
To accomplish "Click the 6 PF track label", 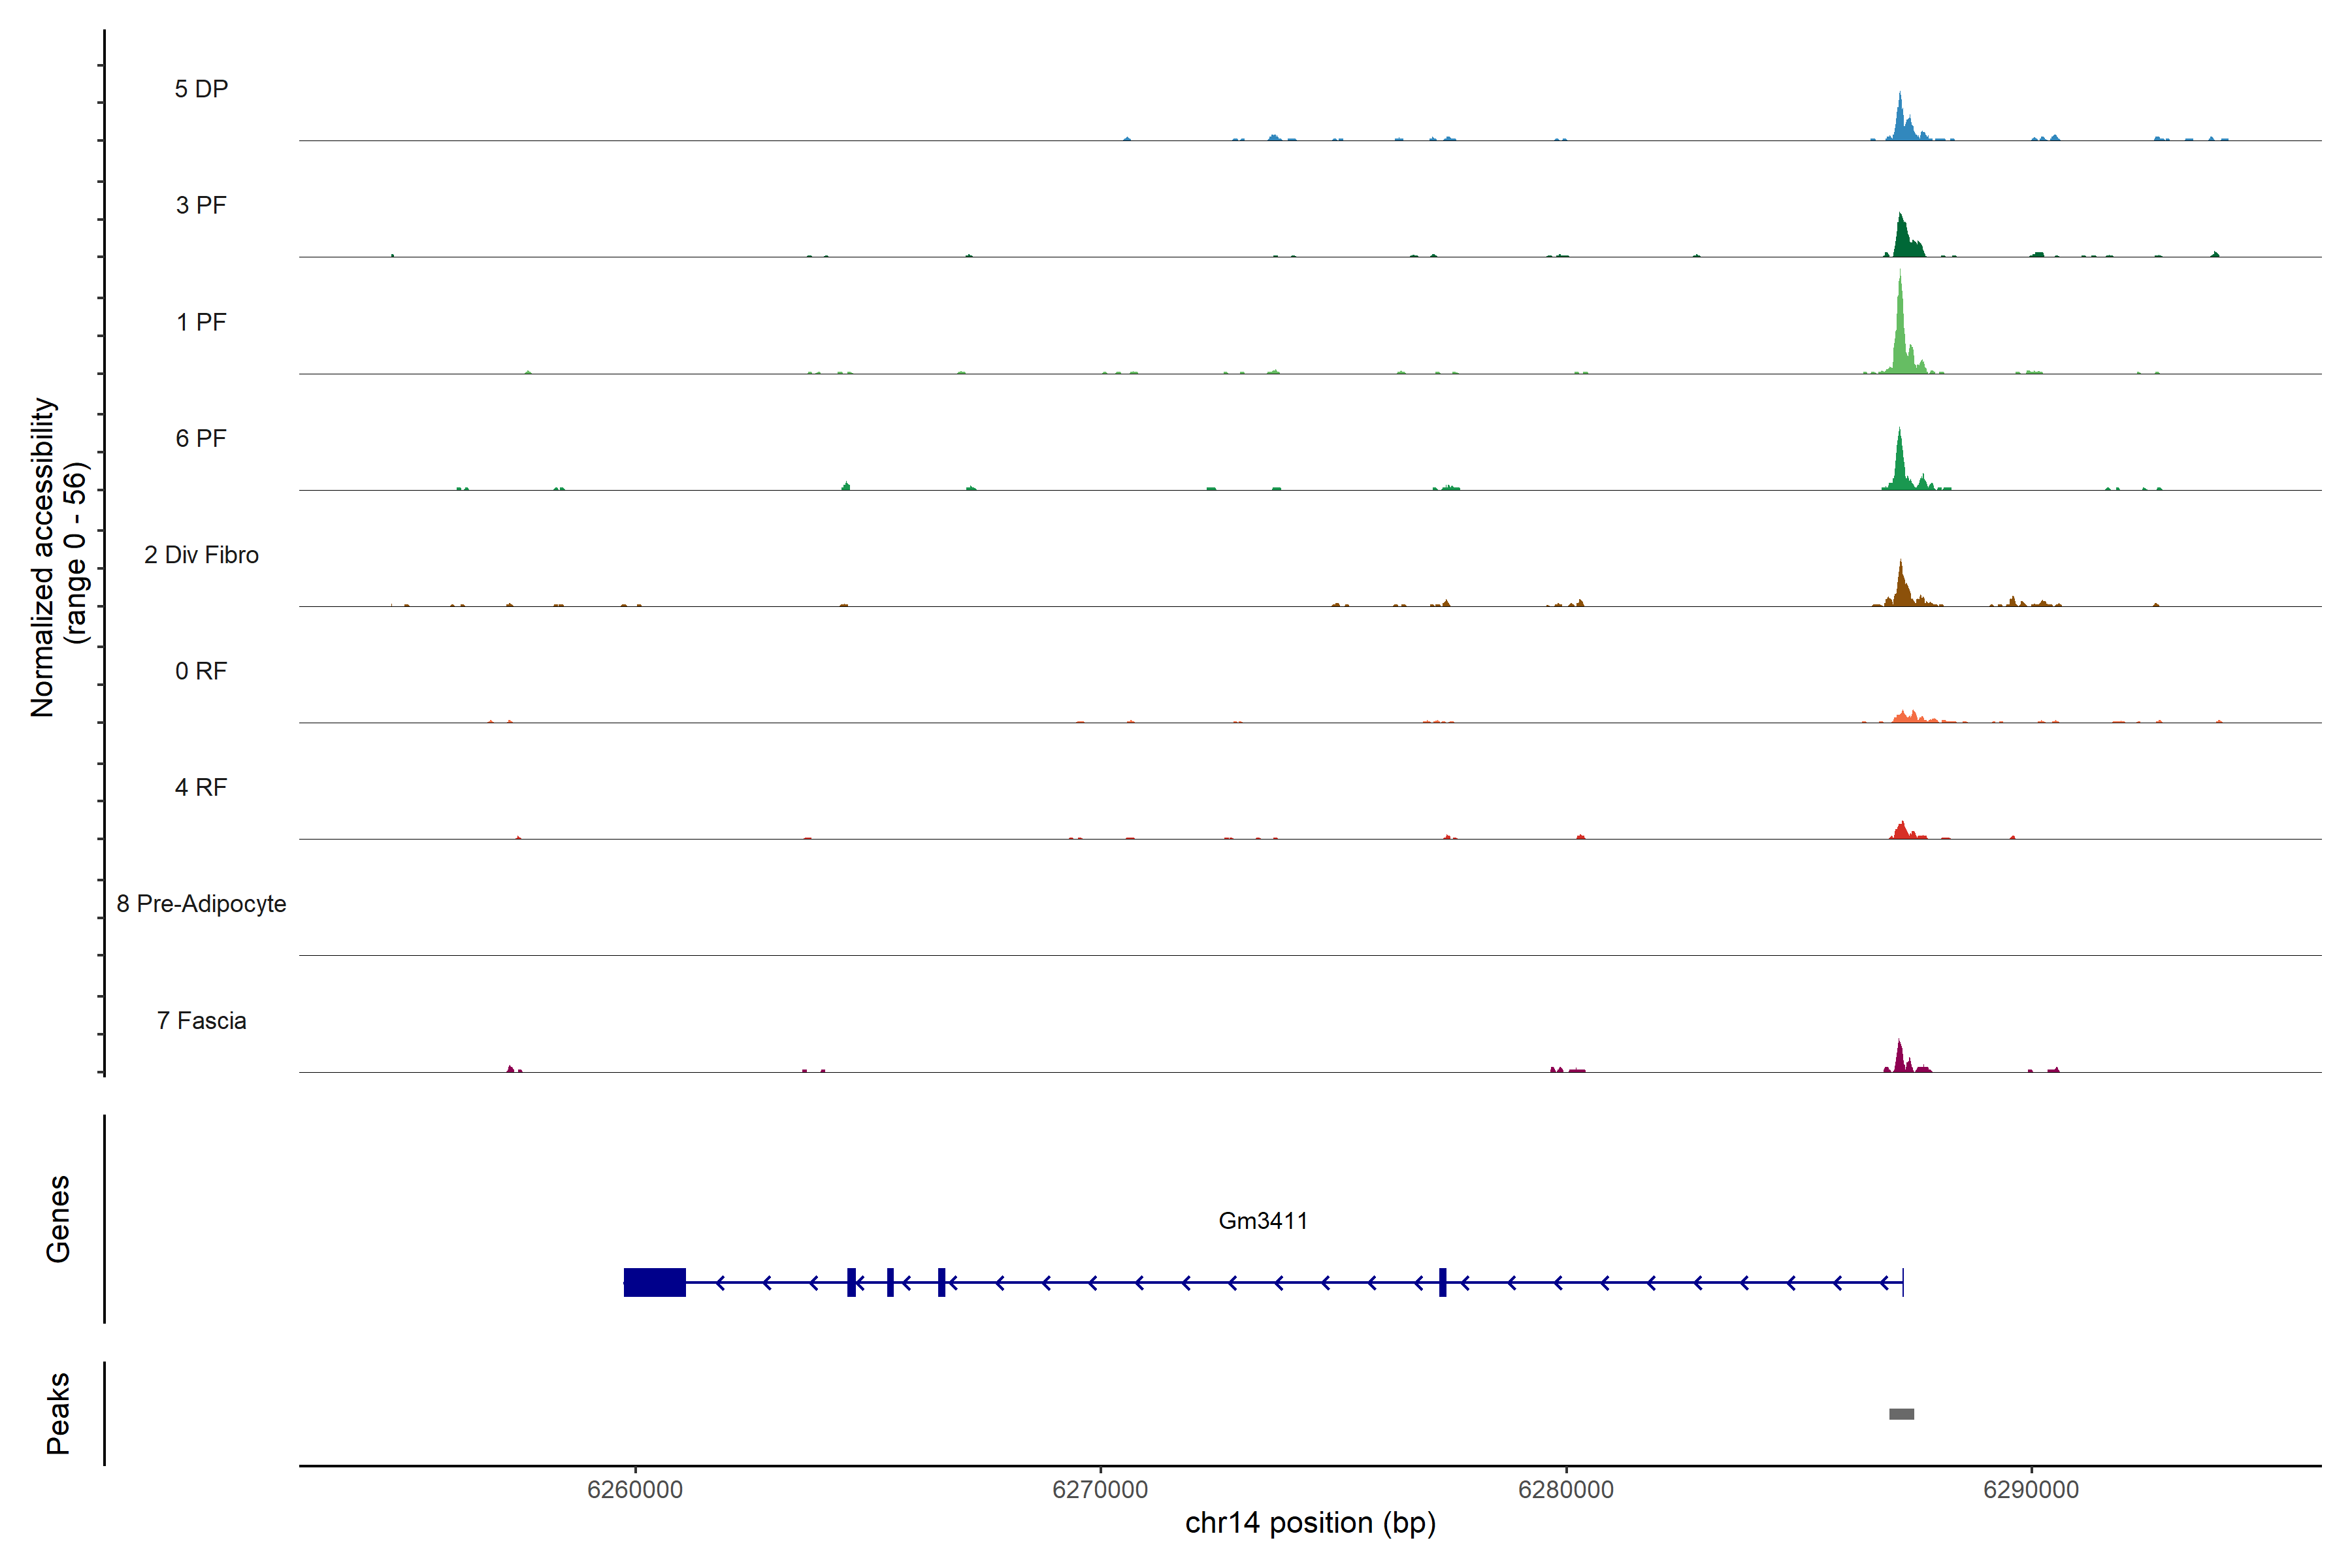I will pos(201,438).
